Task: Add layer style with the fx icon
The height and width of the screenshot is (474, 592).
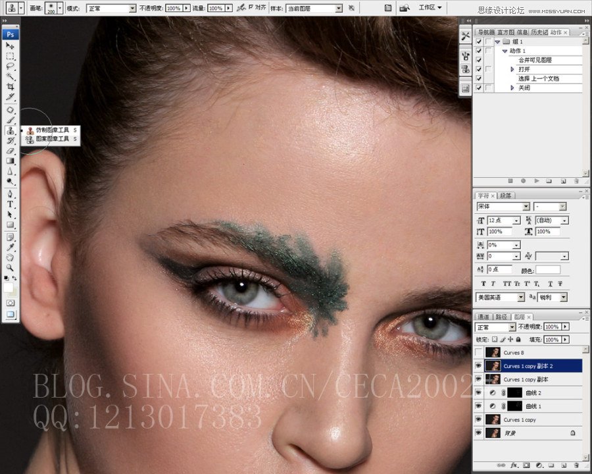Action: (x=514, y=465)
